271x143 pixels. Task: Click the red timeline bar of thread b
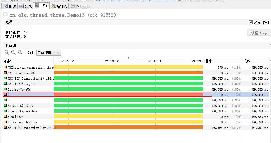click(x=128, y=94)
